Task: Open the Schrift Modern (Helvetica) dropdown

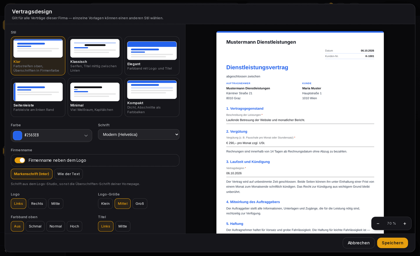Action: 139,135
